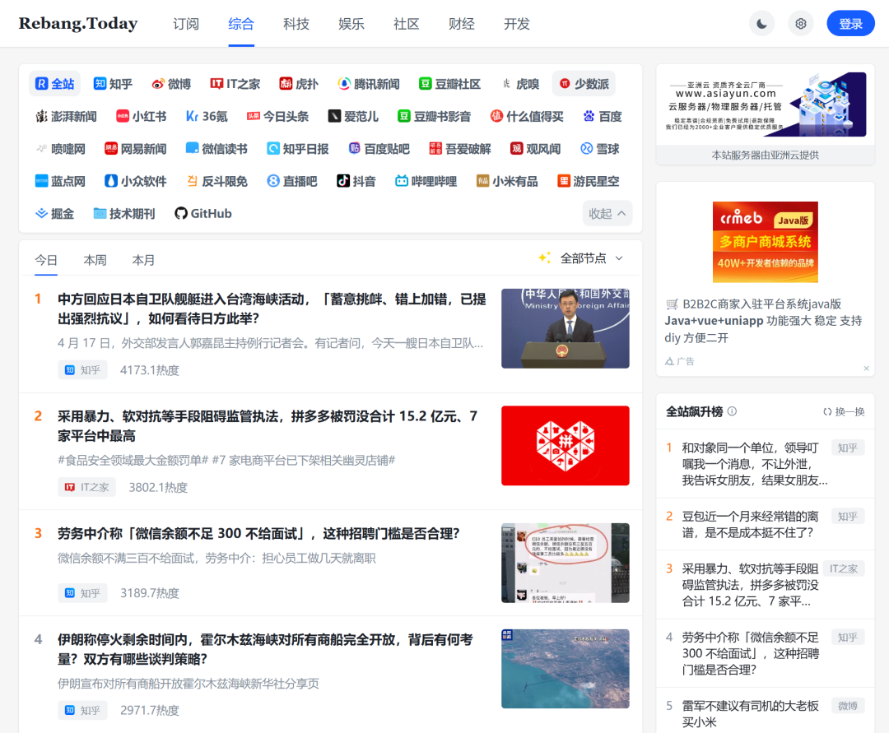Switch to the 科技 nav tab
Screen dimensions: 889x733
296,24
